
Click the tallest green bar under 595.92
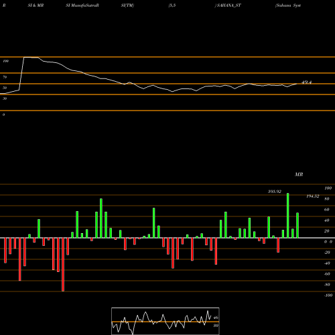[288, 216]
